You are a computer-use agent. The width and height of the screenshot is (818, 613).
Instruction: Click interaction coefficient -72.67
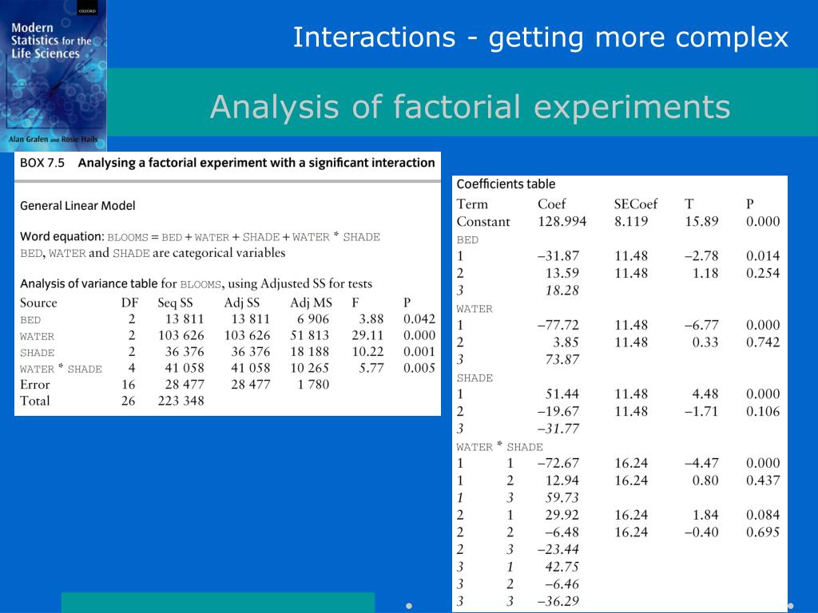[558, 463]
